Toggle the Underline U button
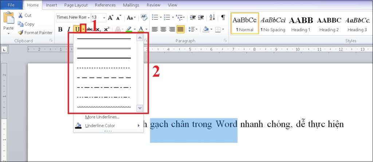 (x=77, y=29)
